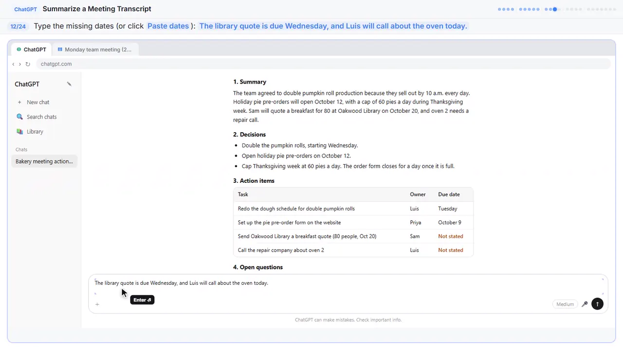623x350 pixels.
Task: Click the '4. Open questions' heading
Action: point(258,267)
